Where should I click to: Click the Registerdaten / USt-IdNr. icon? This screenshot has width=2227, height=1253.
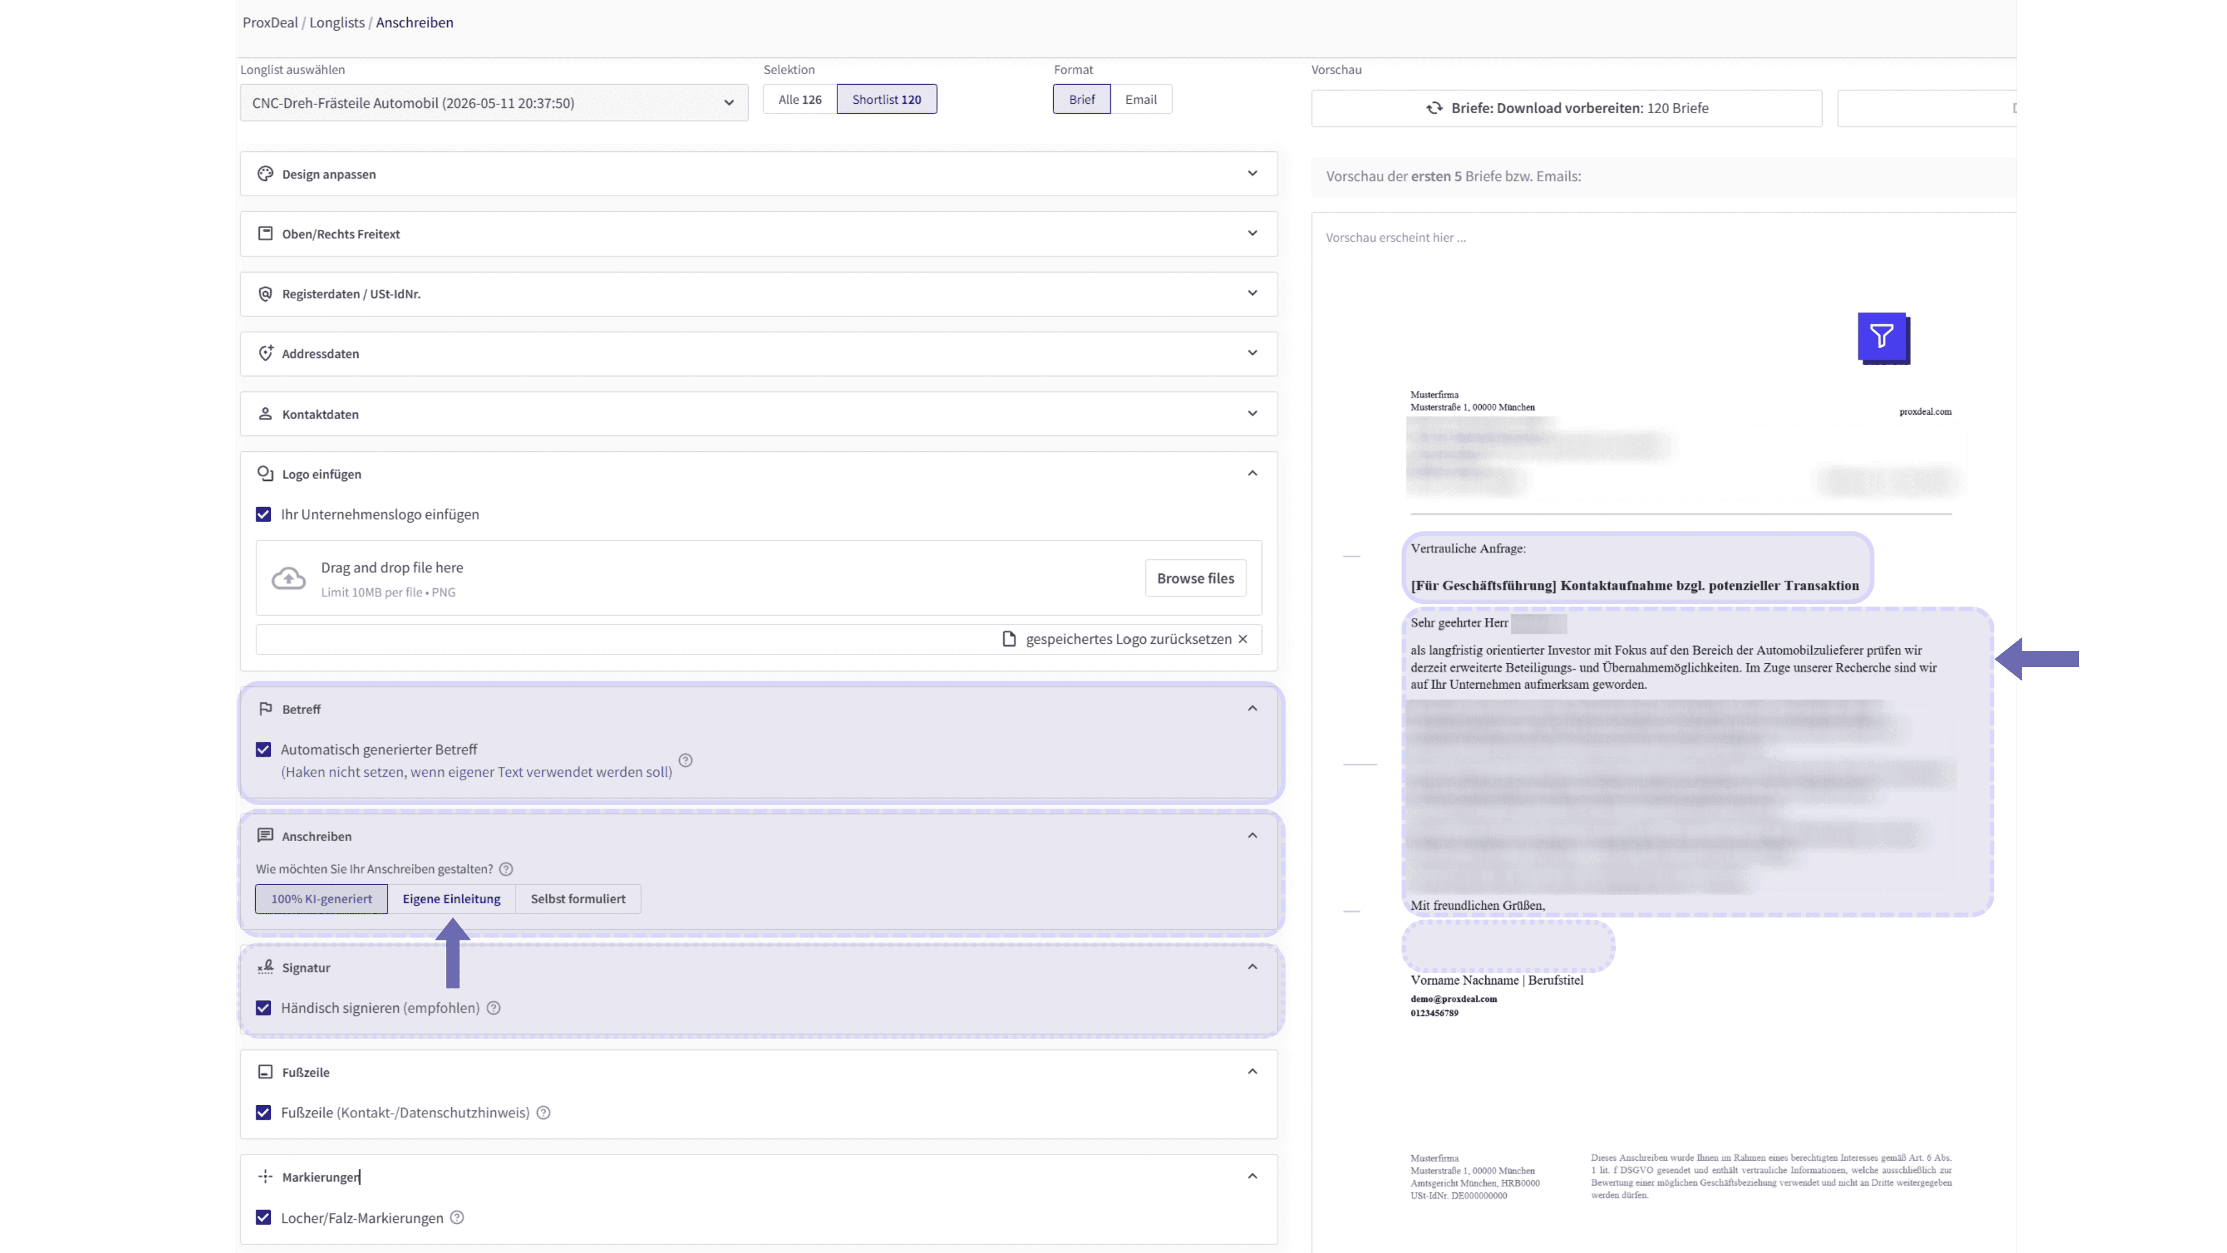pos(266,294)
